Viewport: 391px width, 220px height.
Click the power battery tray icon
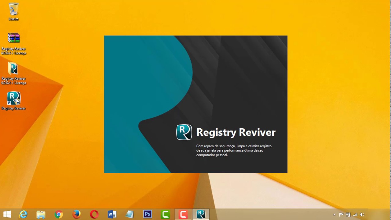(348, 215)
